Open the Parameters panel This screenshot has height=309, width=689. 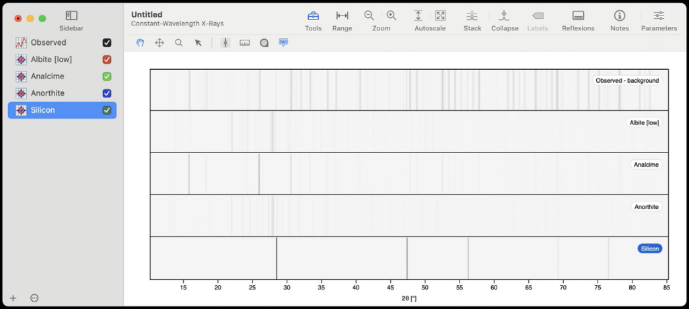659,16
